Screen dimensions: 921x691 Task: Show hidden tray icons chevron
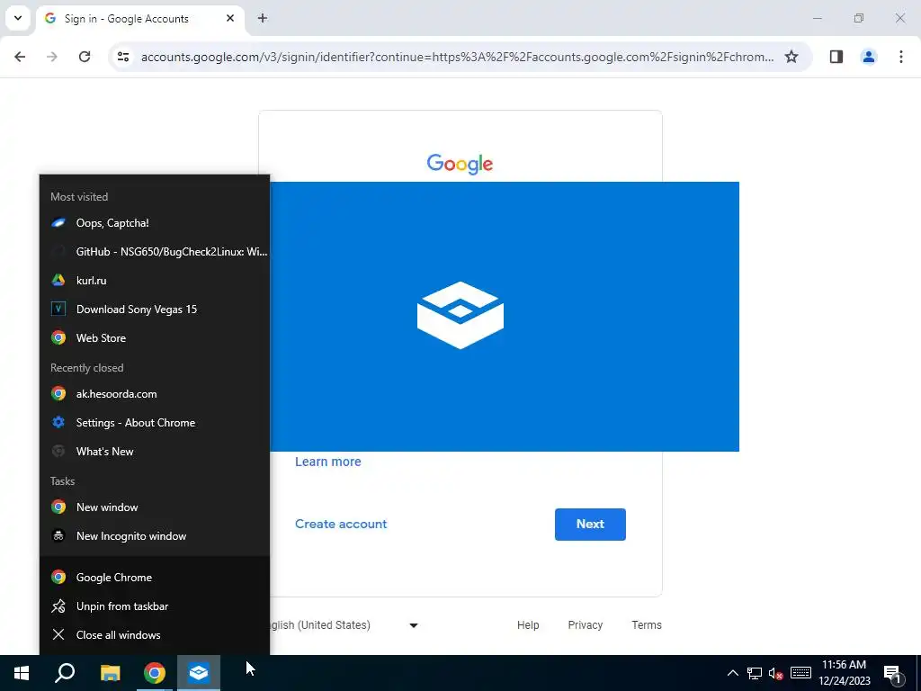pyautogui.click(x=732, y=673)
